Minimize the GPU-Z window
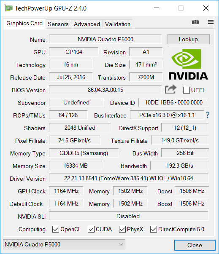Viewport: 219px width, 254px height. click(157, 8)
